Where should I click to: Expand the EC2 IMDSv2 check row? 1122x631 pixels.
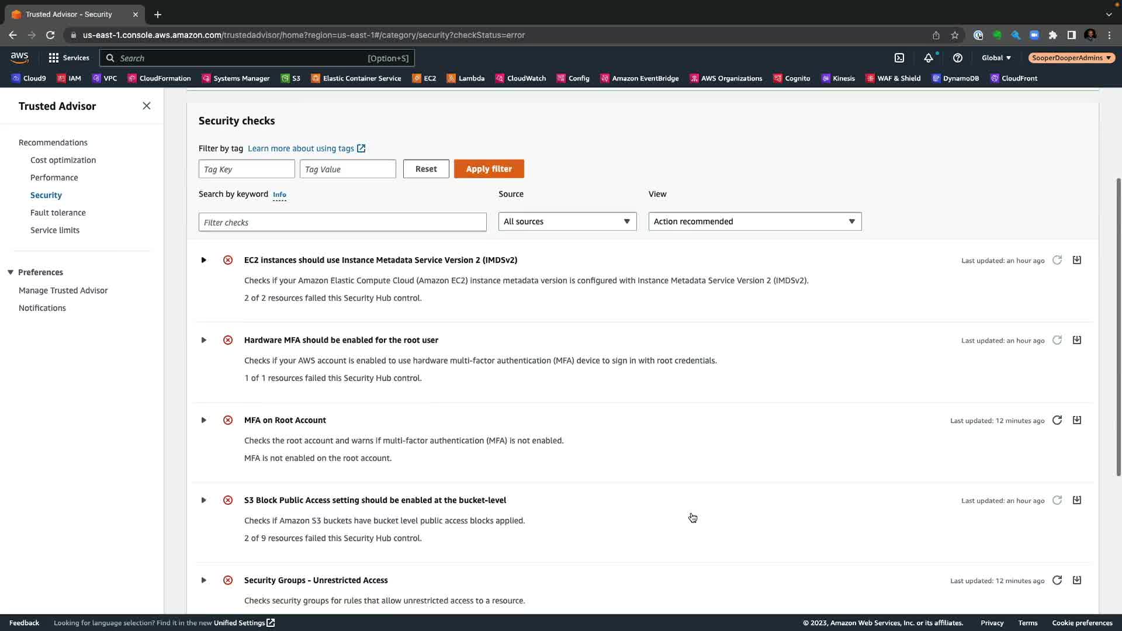(204, 260)
